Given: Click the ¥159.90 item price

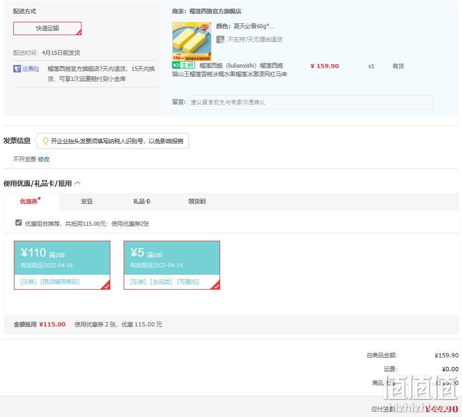Looking at the screenshot, I should coord(325,66).
